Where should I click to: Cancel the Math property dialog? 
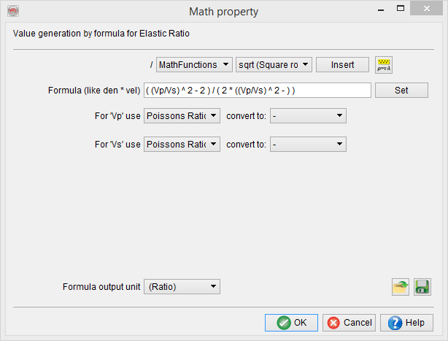349,323
